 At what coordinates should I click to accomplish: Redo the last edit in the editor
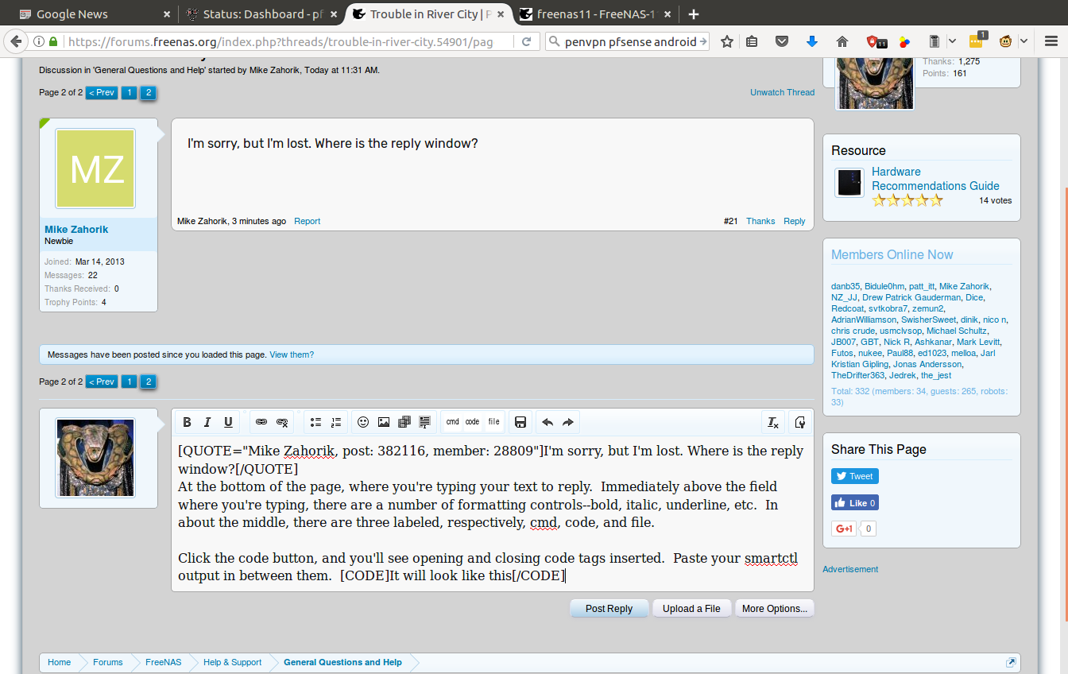point(568,422)
